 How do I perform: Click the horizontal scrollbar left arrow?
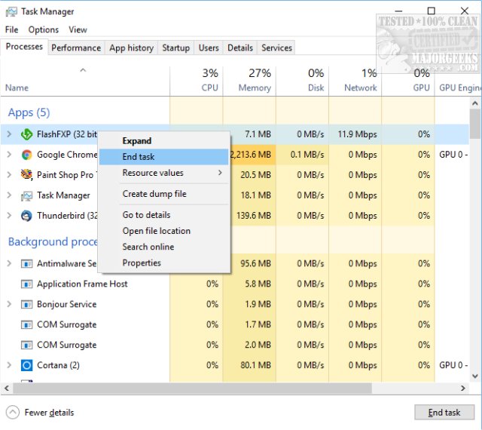[7, 389]
